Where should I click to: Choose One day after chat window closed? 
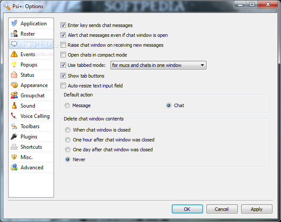pyautogui.click(x=68, y=150)
